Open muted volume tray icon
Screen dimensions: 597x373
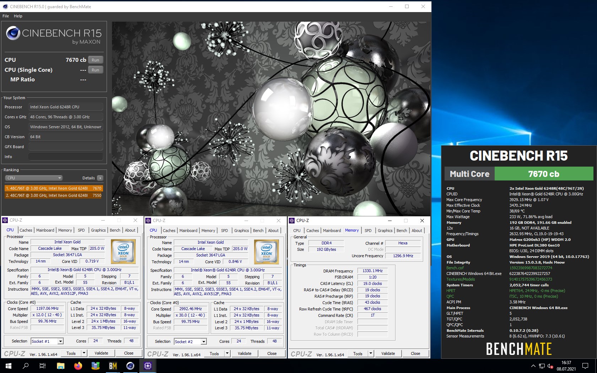550,366
